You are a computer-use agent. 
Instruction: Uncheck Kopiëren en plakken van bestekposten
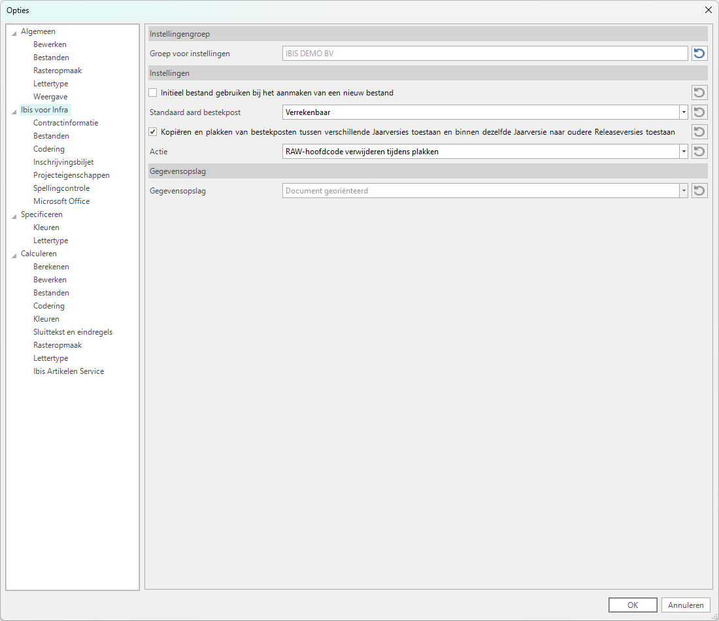pos(153,132)
